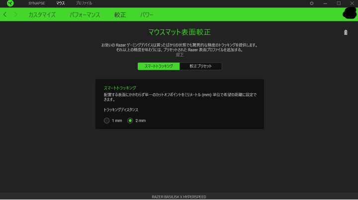Image resolution: width=358 pixels, height=200 pixels.
Task: Switch to the パワー tab
Action: [x=147, y=15]
